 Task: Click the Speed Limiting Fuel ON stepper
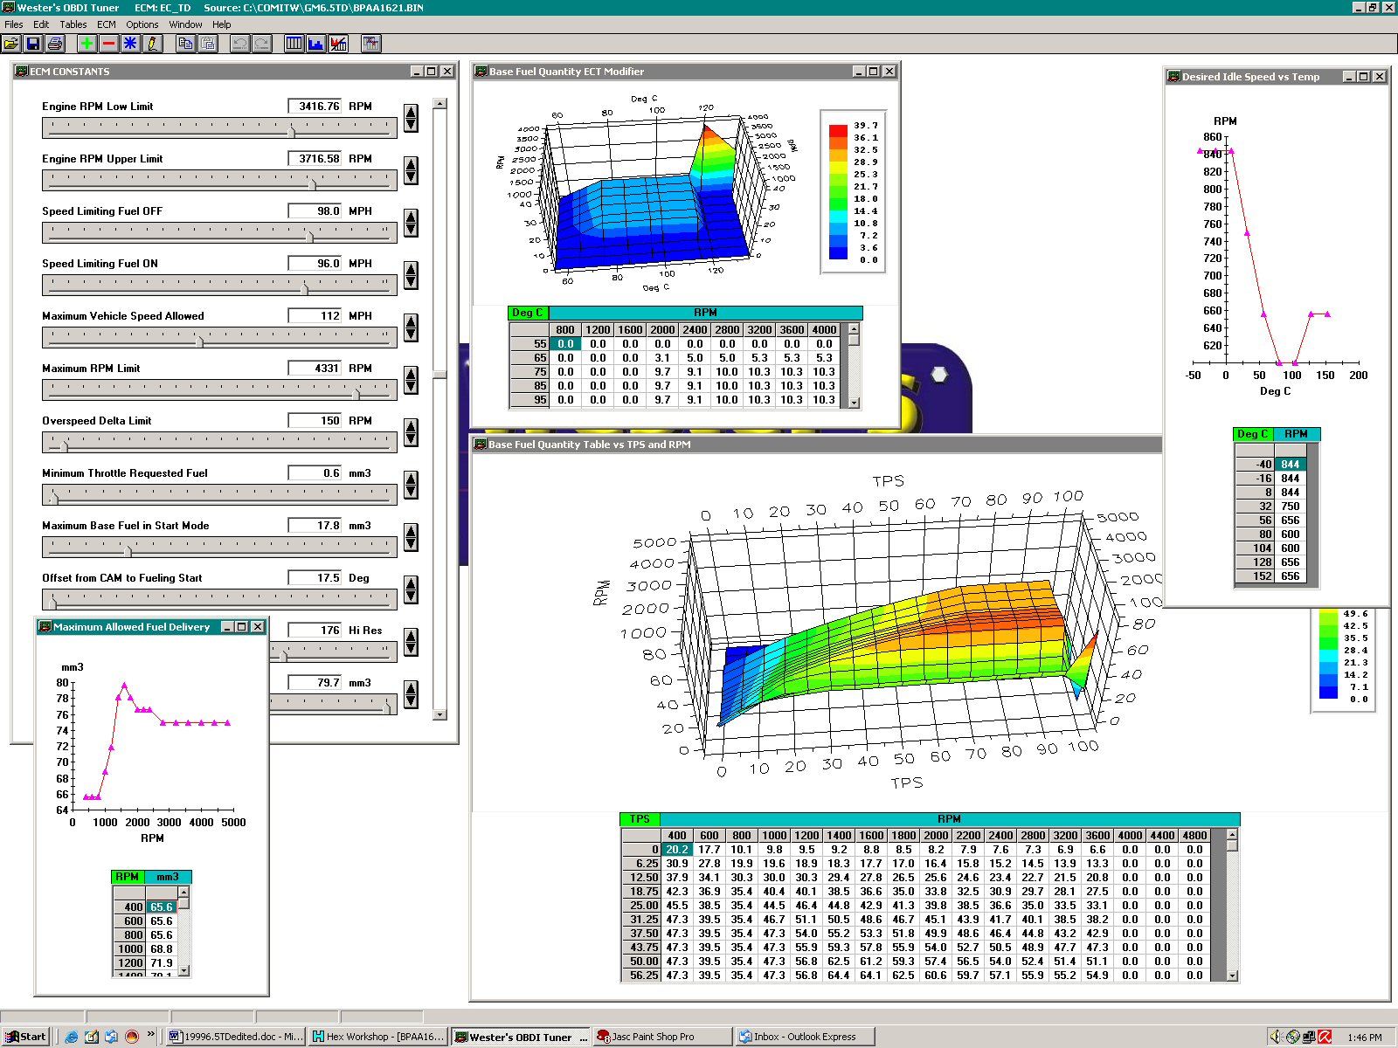tap(411, 275)
